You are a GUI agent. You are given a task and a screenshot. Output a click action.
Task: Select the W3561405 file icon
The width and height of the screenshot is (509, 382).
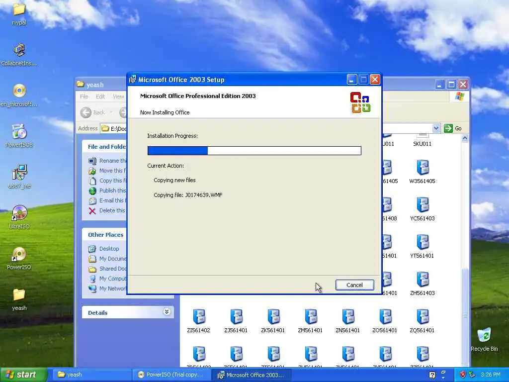coord(423,172)
